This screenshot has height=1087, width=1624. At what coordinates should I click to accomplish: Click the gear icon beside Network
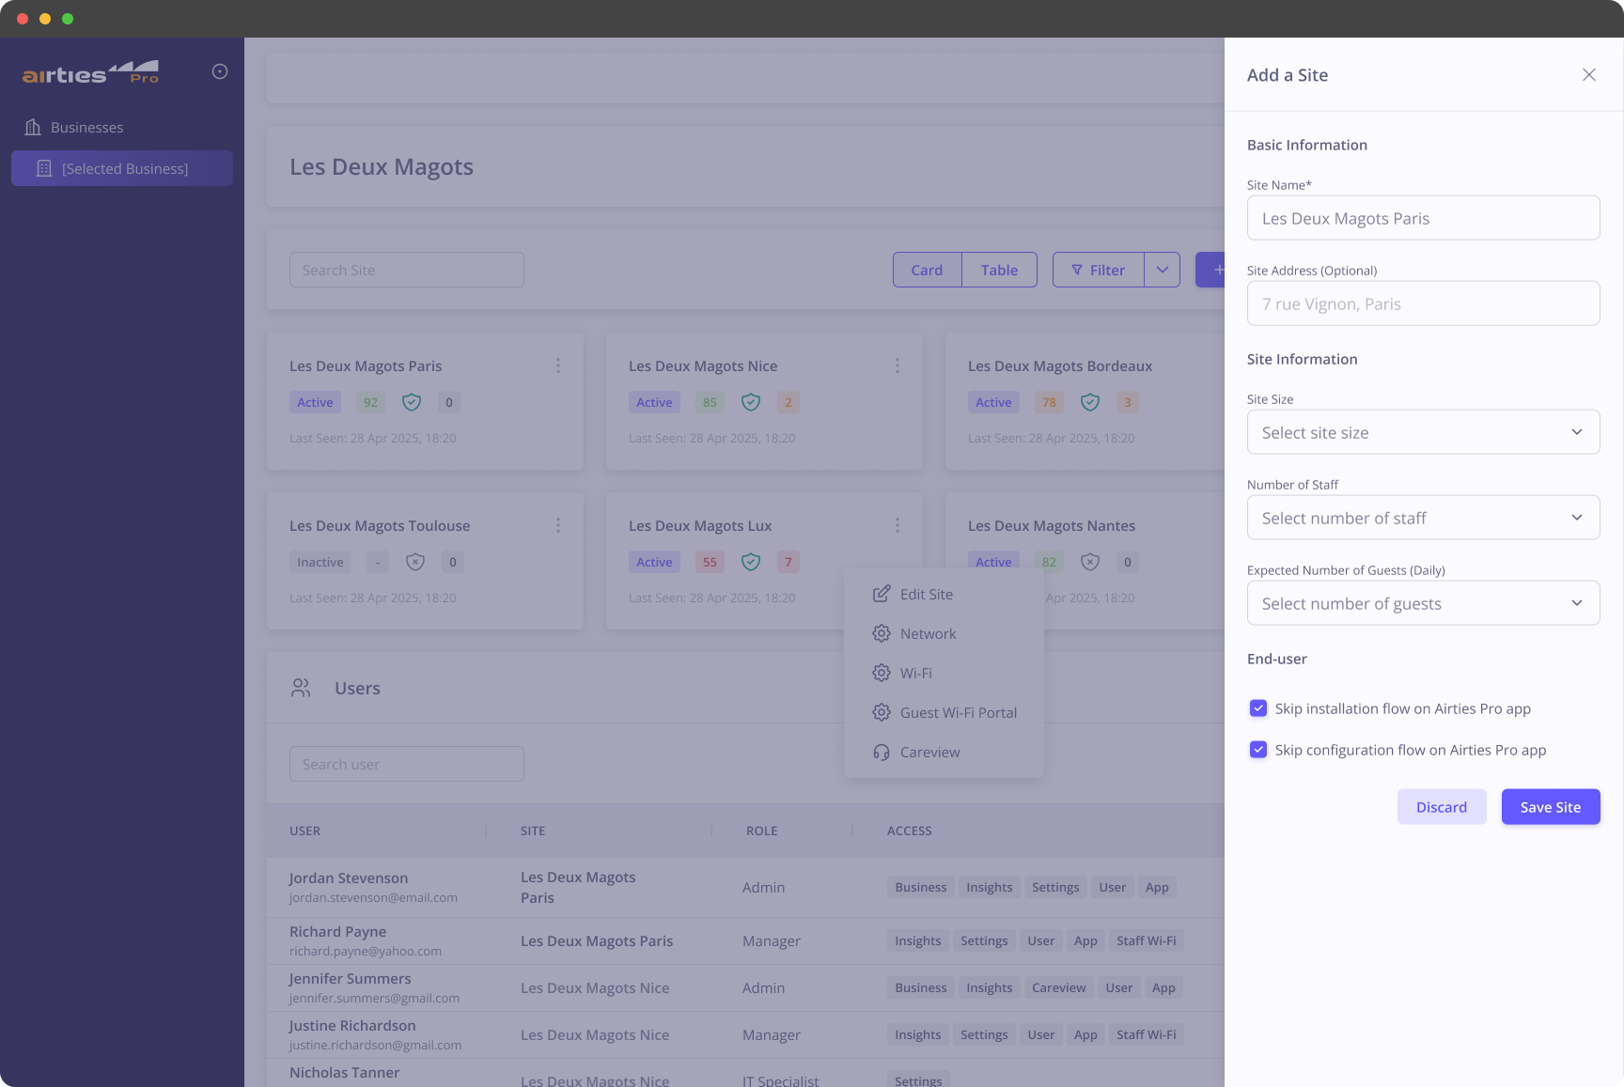882,633
